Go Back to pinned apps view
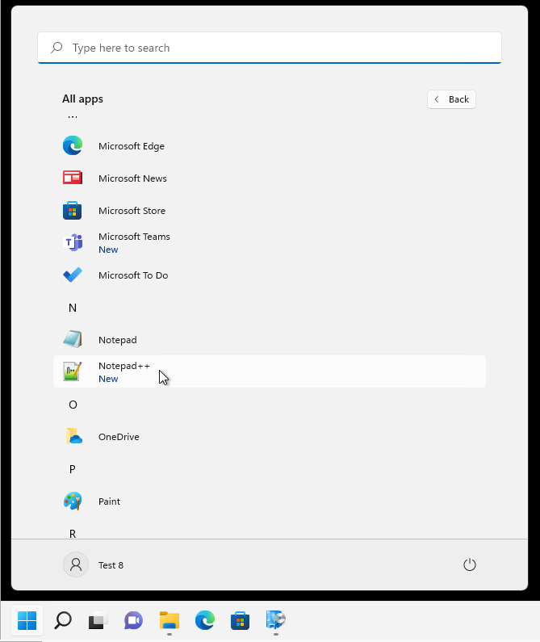This screenshot has height=642, width=540. coord(451,99)
